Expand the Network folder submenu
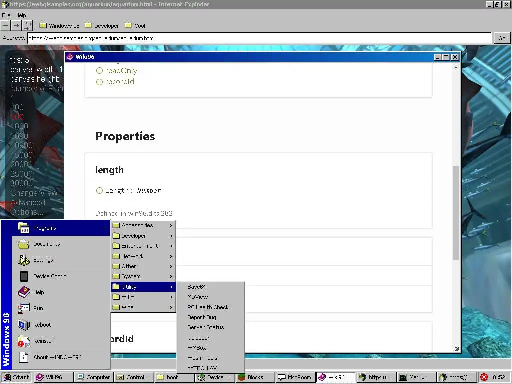The height and width of the screenshot is (384, 512). click(143, 256)
